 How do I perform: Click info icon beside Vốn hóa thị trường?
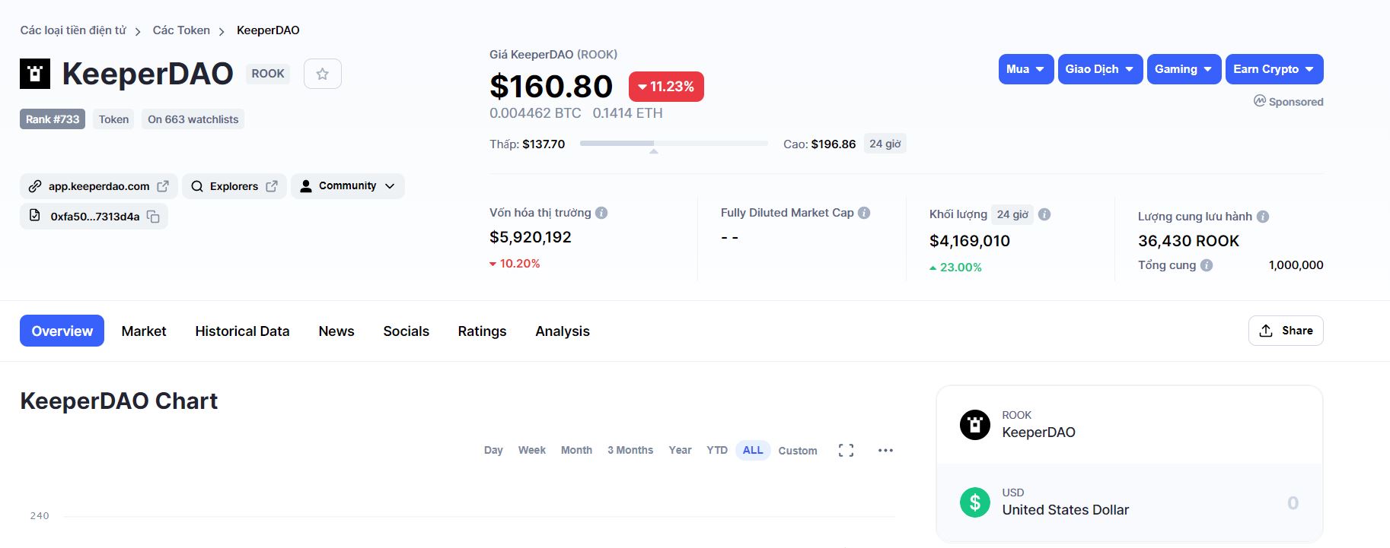(x=601, y=213)
